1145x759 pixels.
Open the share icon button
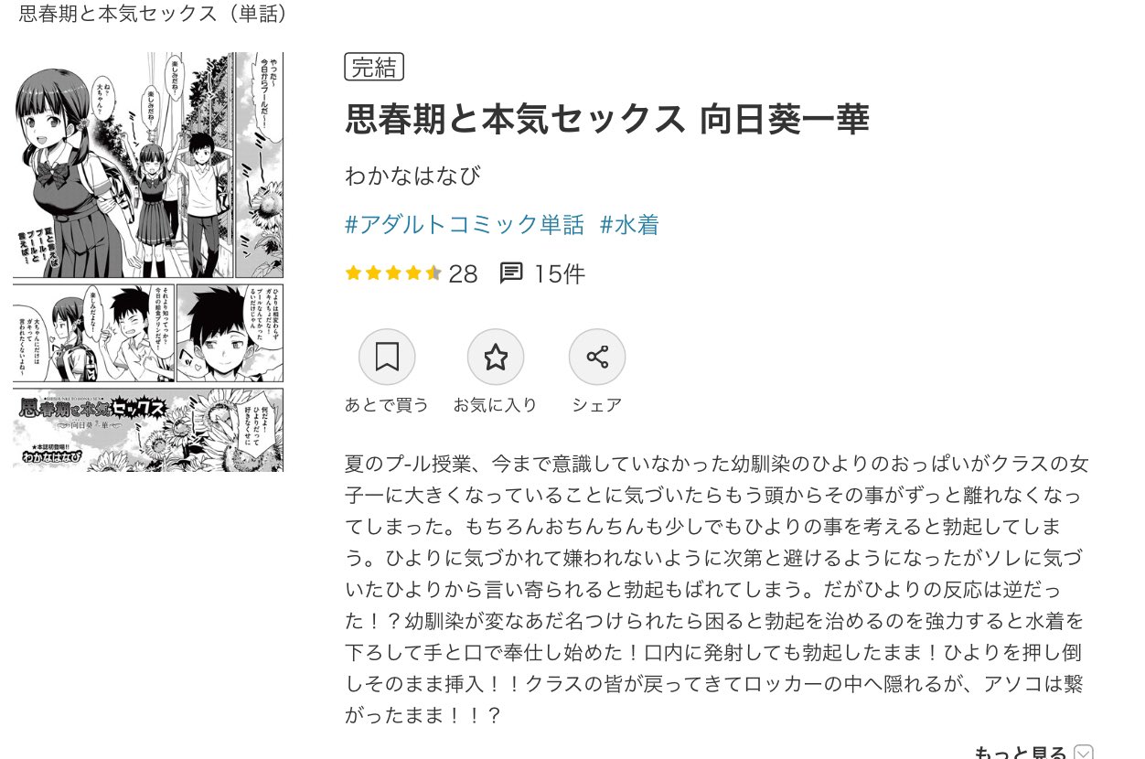click(x=597, y=357)
